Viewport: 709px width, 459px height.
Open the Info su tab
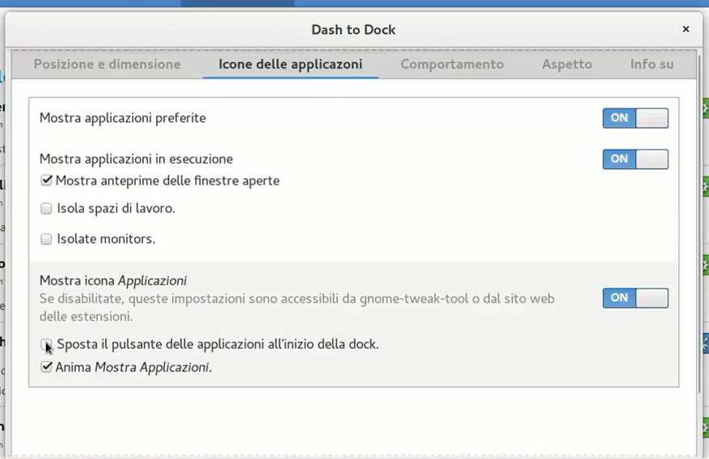click(x=652, y=65)
